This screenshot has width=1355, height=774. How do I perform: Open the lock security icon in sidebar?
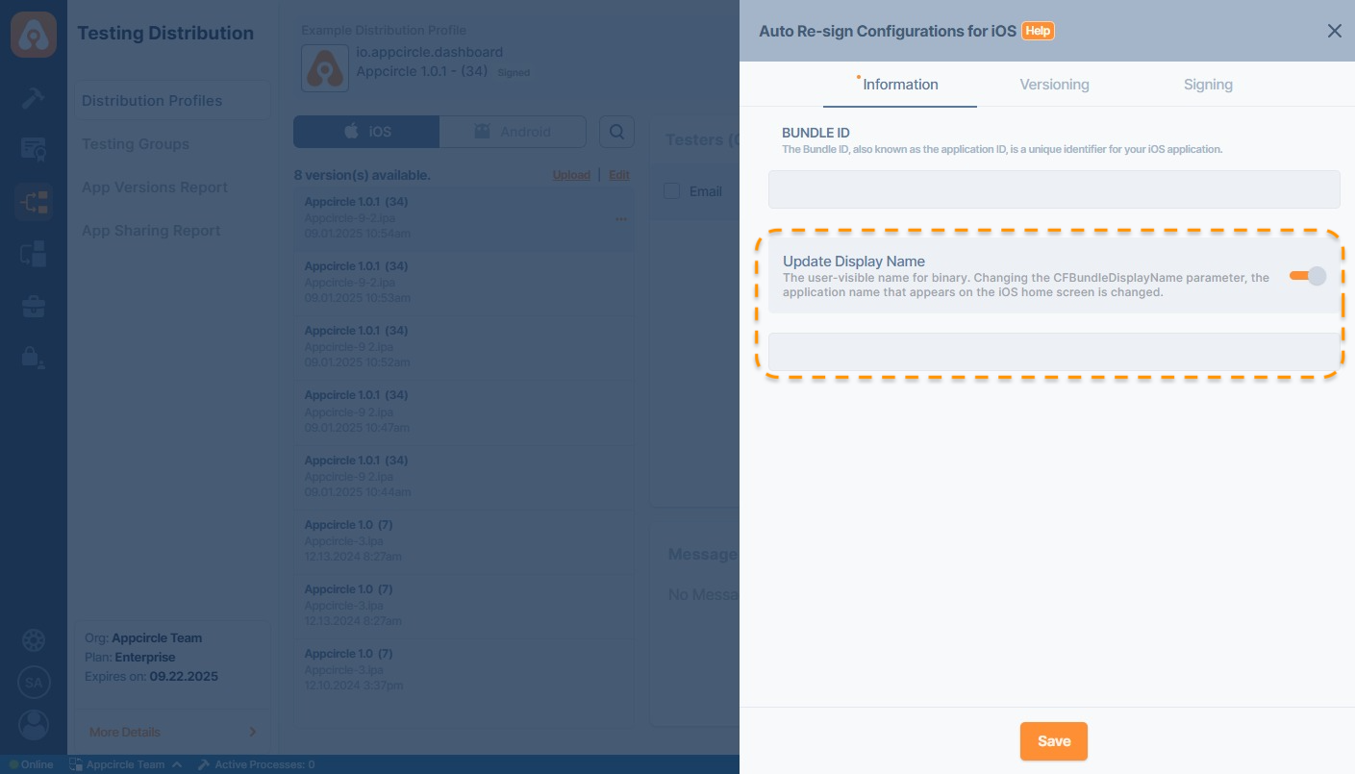click(34, 358)
